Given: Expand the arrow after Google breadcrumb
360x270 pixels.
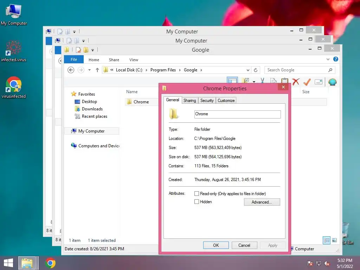Looking at the screenshot, I should [201, 70].
